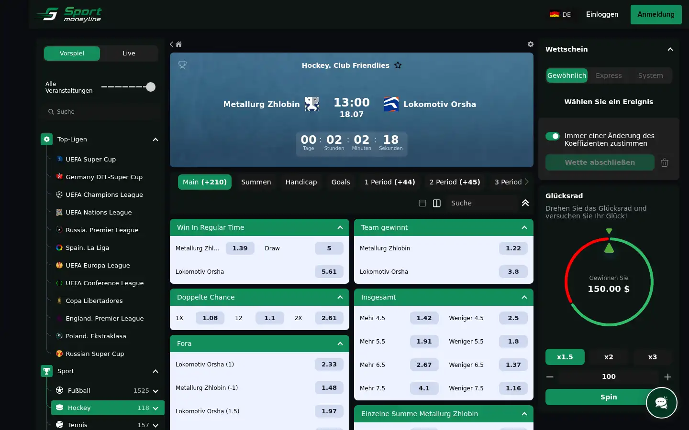The height and width of the screenshot is (430, 689).
Task: Collapse the Top-Ligen section
Action: point(155,140)
